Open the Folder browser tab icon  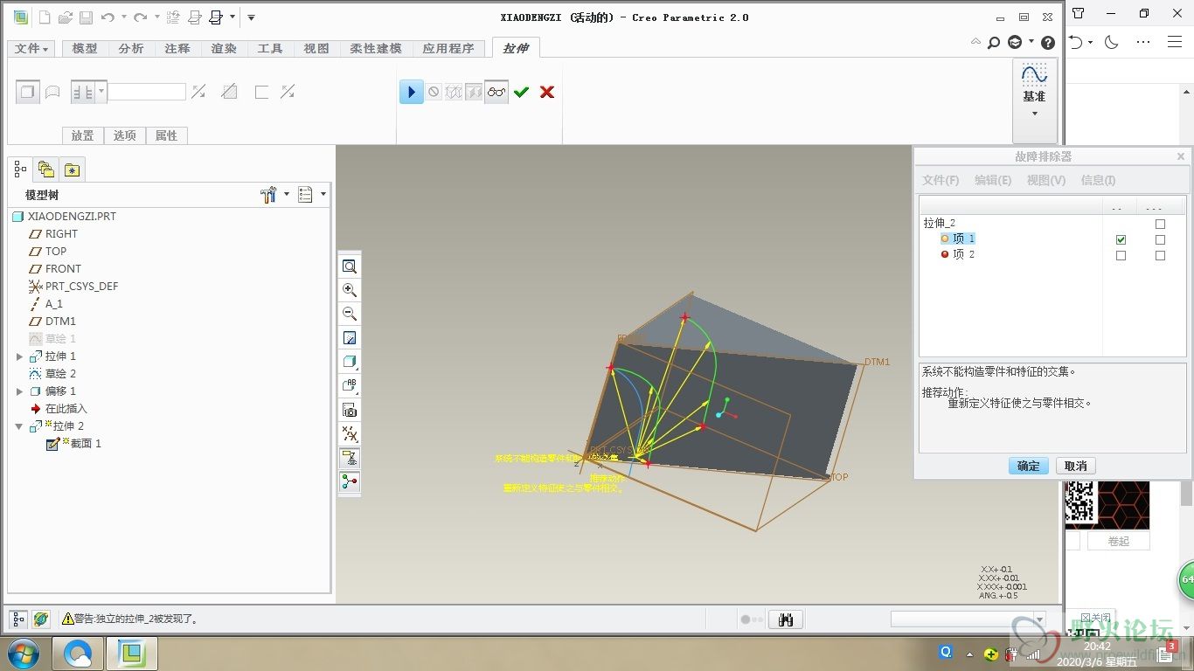tap(46, 169)
